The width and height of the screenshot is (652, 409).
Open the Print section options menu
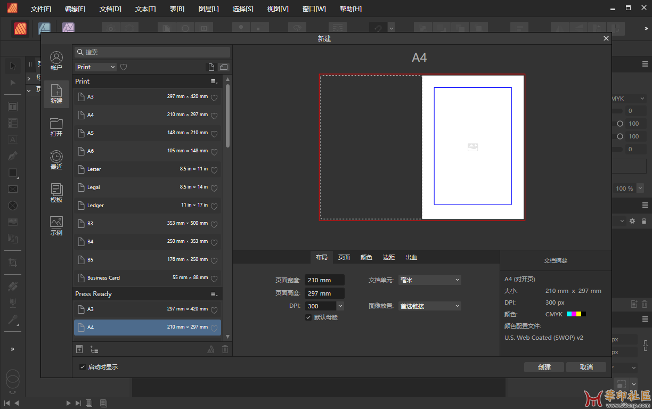pos(214,81)
